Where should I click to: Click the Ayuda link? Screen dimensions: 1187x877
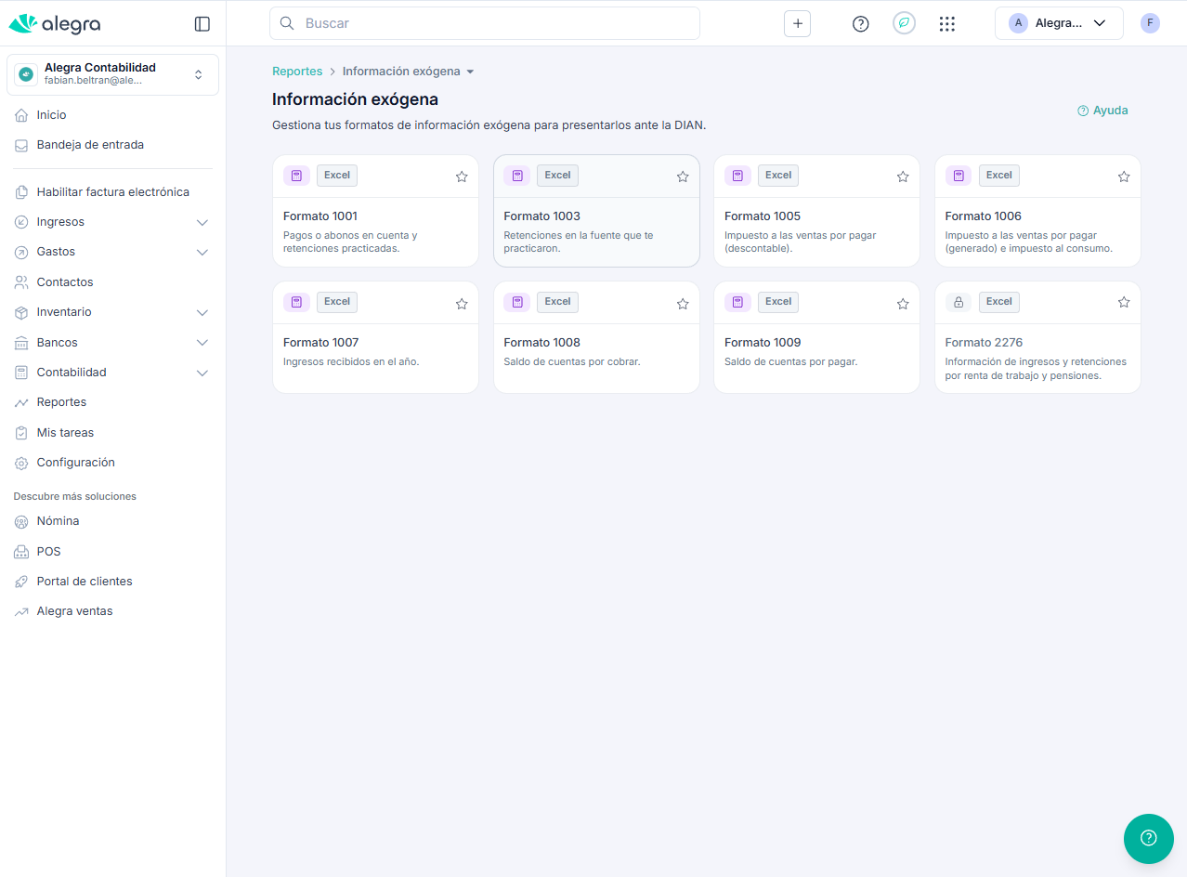[1102, 110]
